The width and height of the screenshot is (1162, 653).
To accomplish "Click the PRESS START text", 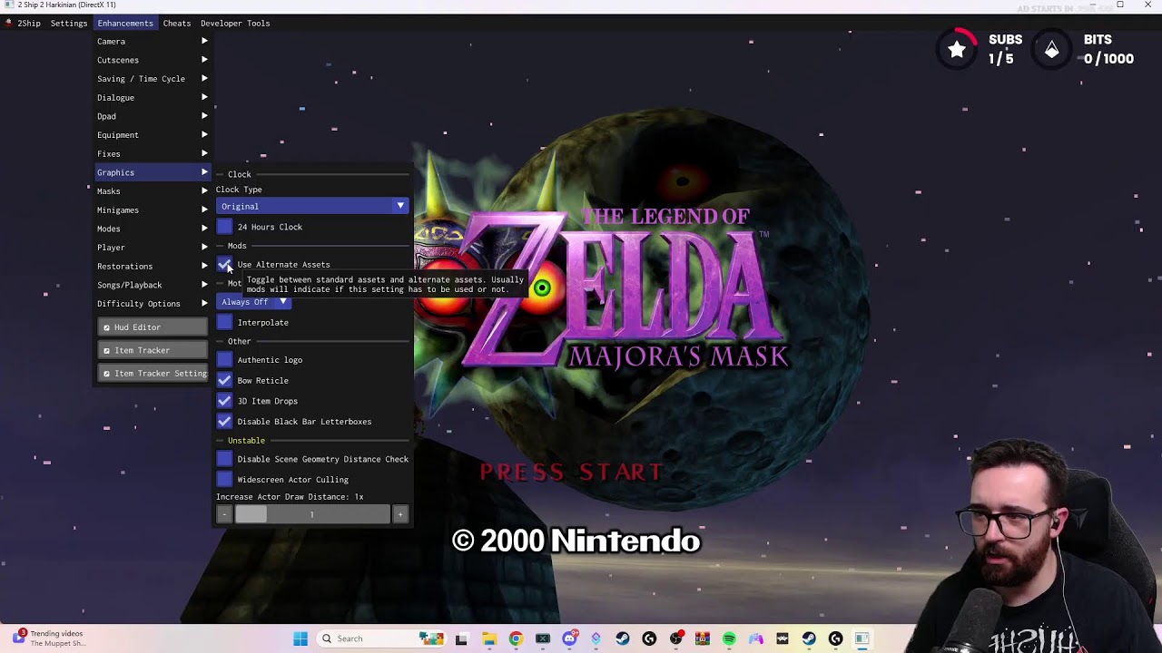I will [572, 473].
